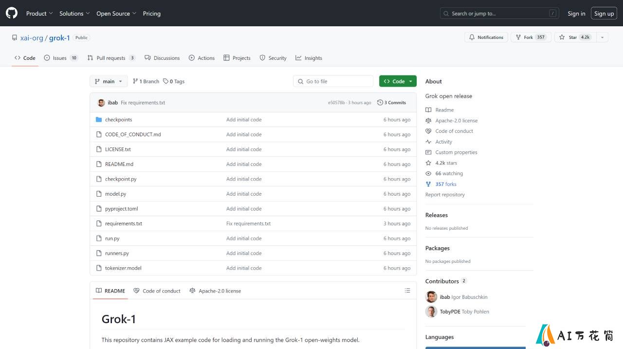Screen dimensions: 623x349
Task: Expand the Open Source menu
Action: (x=116, y=14)
